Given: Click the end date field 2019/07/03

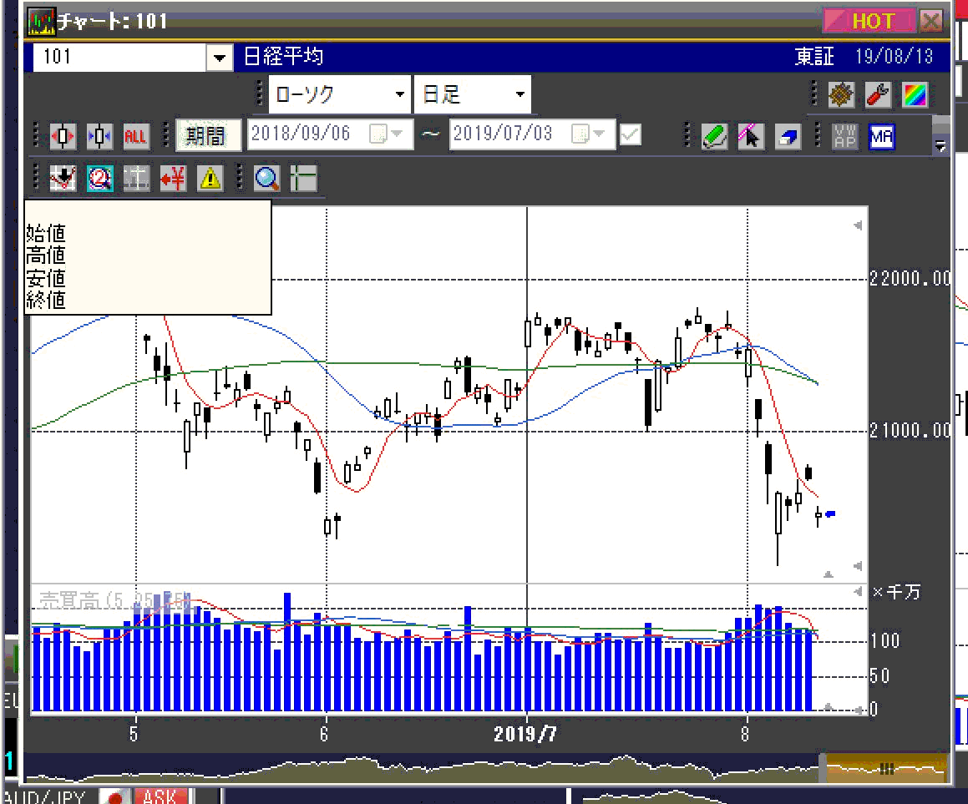Looking at the screenshot, I should tap(533, 134).
